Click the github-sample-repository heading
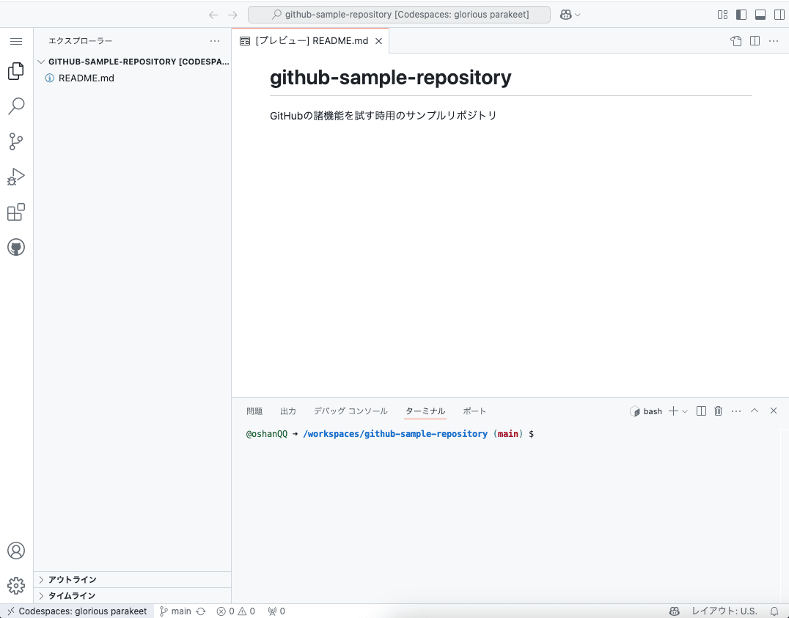 pyautogui.click(x=391, y=78)
